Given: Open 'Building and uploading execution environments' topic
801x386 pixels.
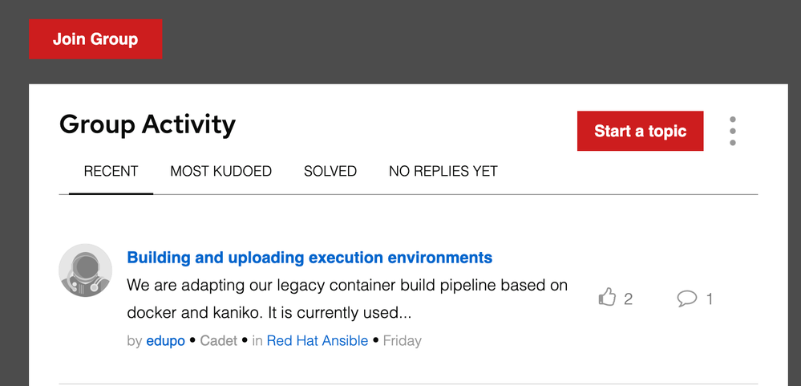Looking at the screenshot, I should coord(309,258).
